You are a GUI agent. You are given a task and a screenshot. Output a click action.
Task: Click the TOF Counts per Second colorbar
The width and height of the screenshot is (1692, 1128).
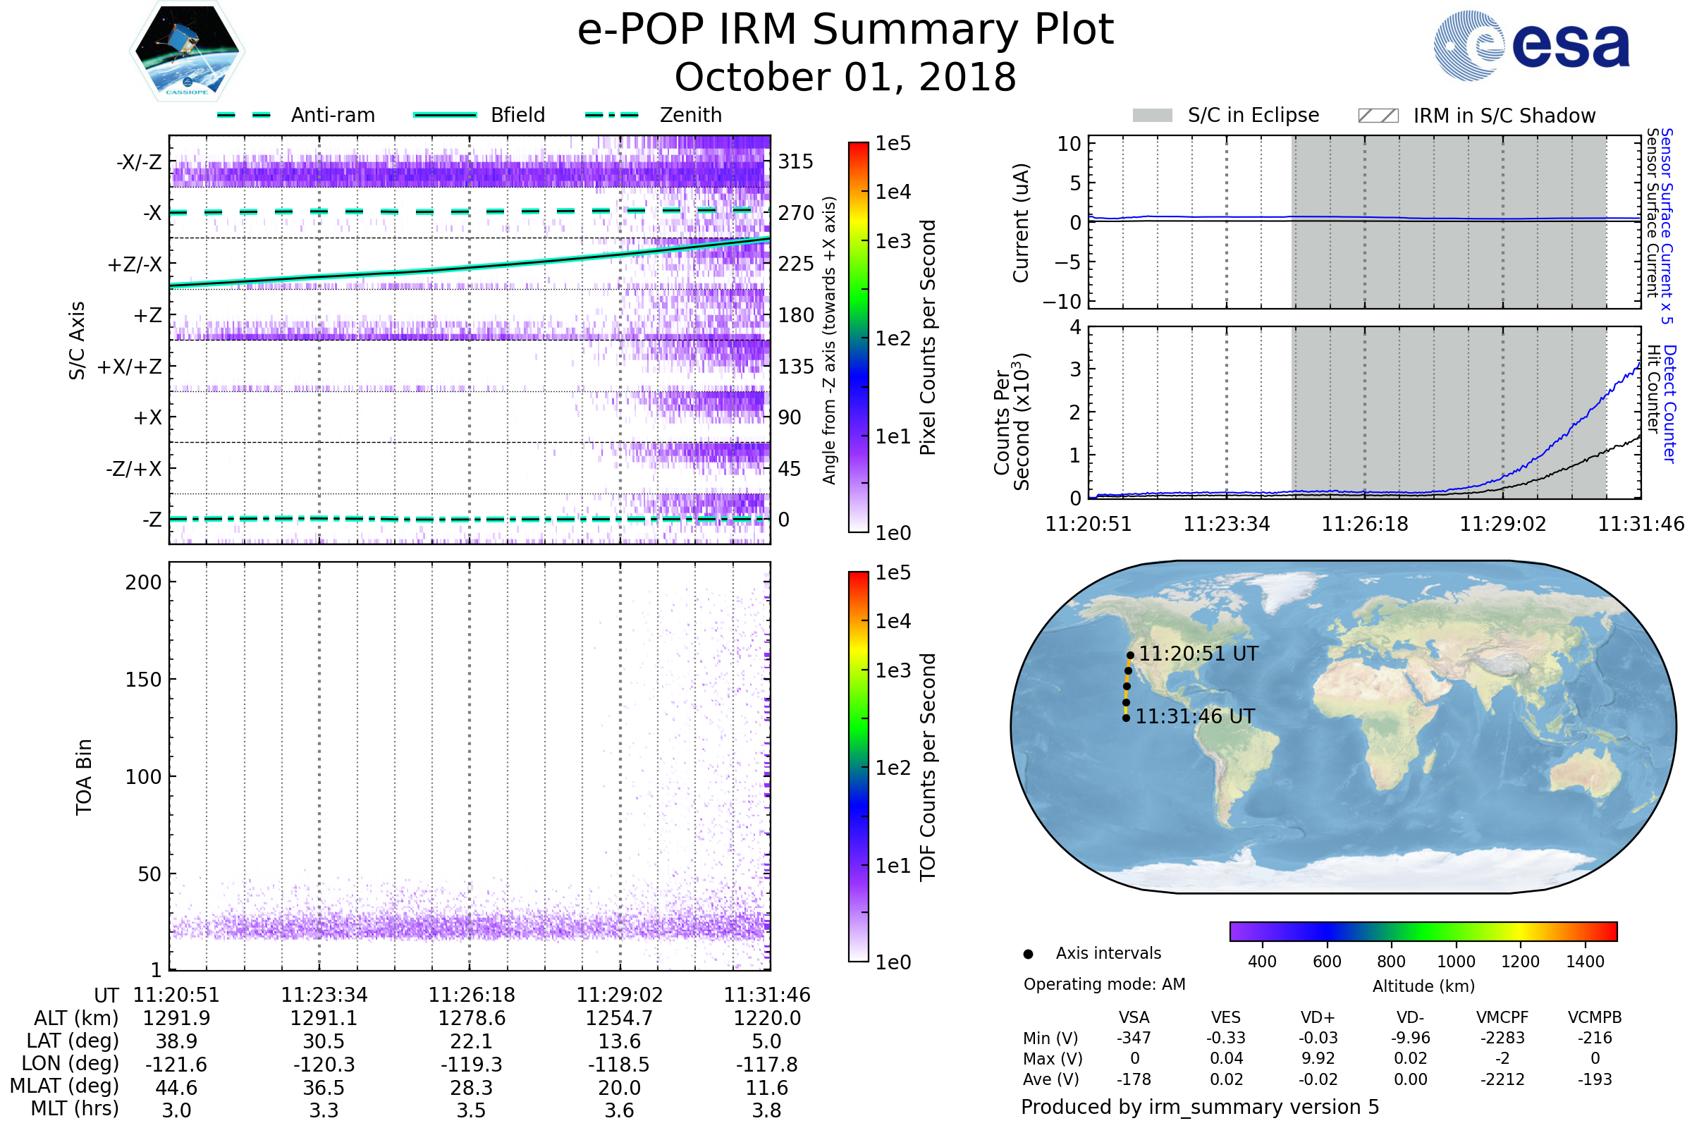coord(858,766)
